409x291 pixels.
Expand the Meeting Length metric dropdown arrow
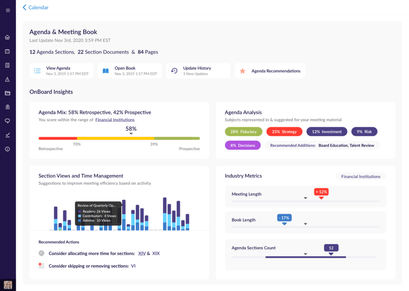[x=306, y=197]
